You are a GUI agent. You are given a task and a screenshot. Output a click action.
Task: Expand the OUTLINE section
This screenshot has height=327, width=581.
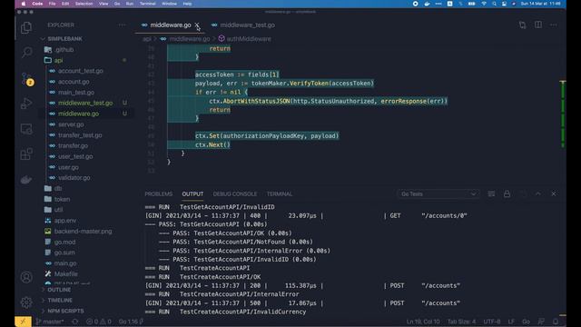click(59, 290)
